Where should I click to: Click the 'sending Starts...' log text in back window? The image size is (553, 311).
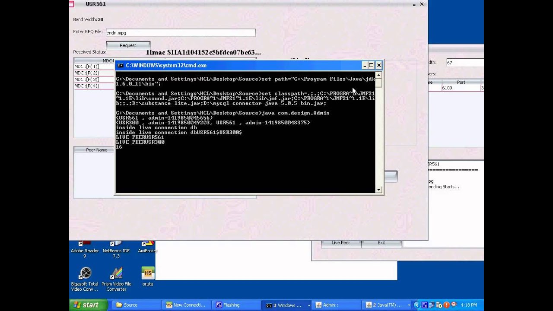tap(444, 187)
